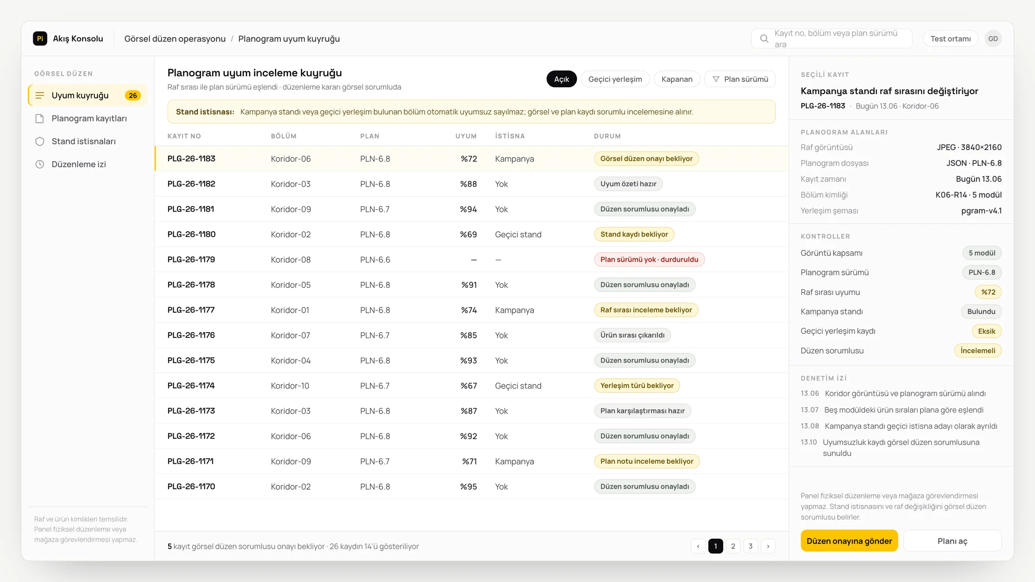Click the Pi logo icon of Akış Konsolu
1035x582 pixels.
pos(40,38)
